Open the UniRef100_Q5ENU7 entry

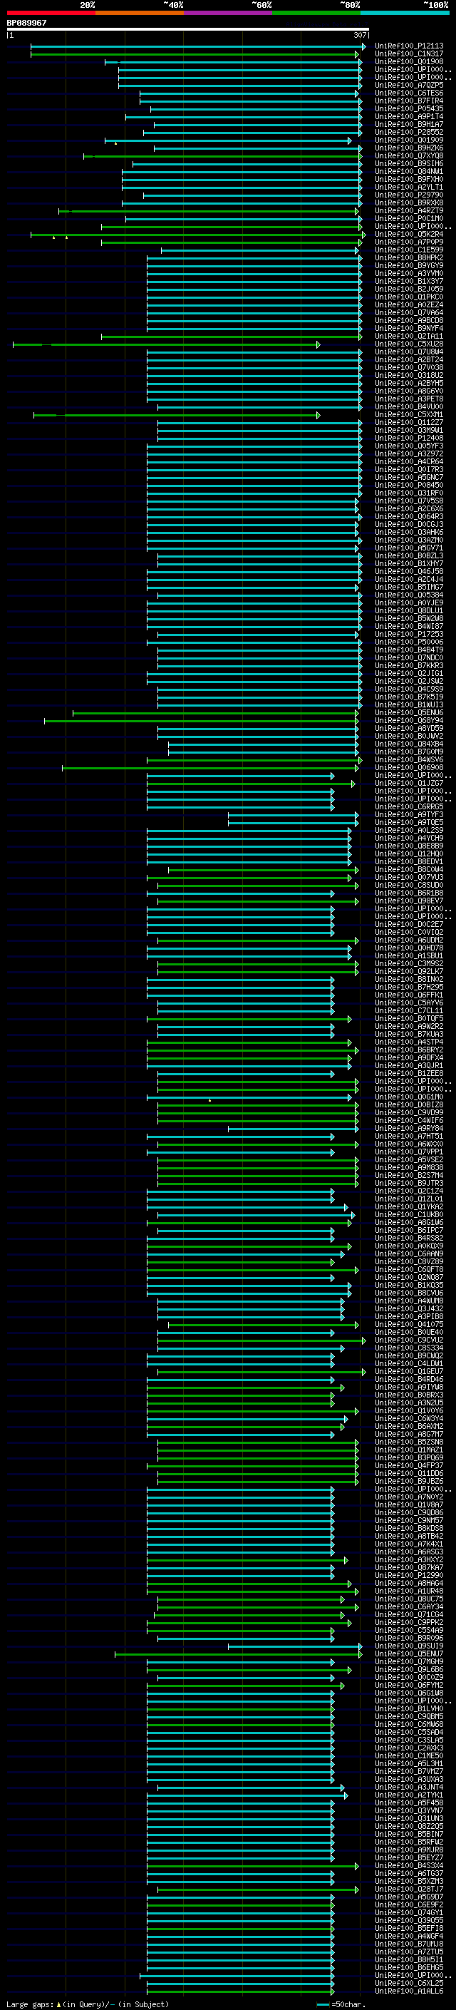click(409, 1653)
